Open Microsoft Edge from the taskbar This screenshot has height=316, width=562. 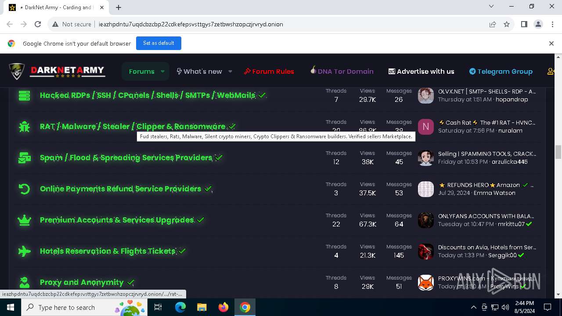(x=180, y=307)
